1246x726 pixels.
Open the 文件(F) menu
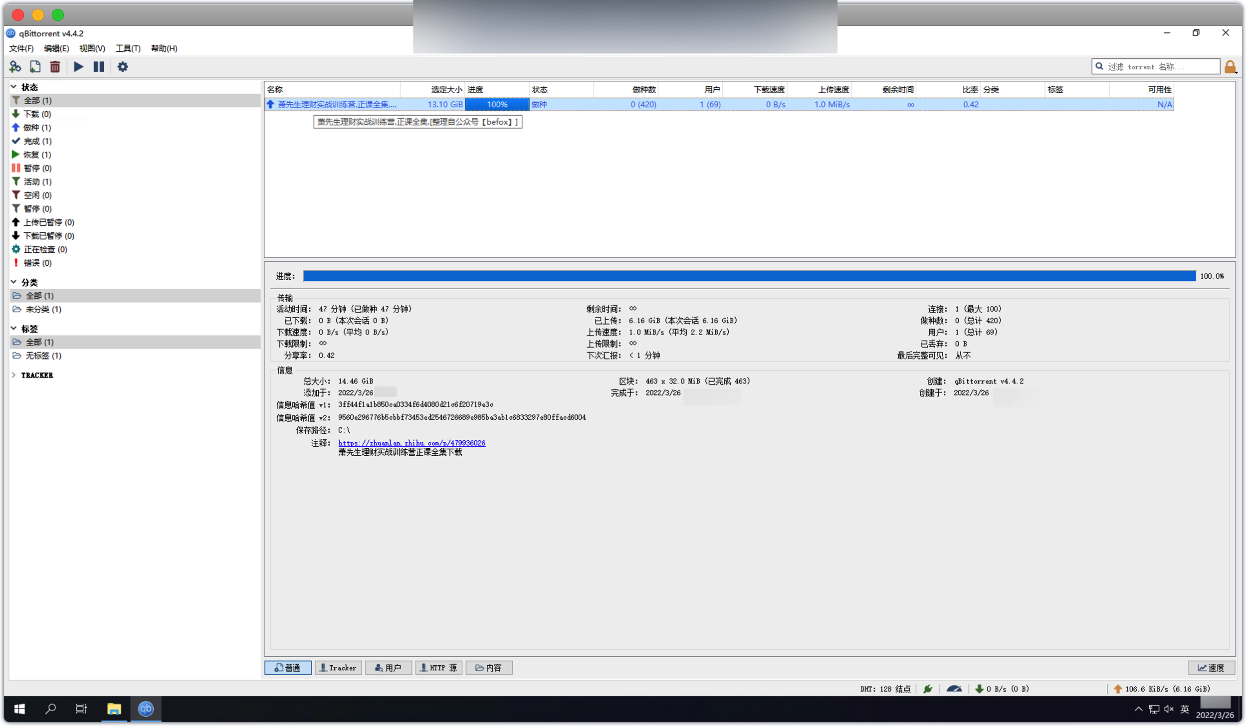(21, 48)
